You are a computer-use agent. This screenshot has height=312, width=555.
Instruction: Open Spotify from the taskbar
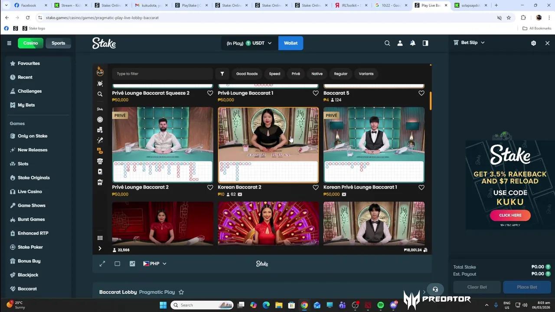(x=380, y=305)
